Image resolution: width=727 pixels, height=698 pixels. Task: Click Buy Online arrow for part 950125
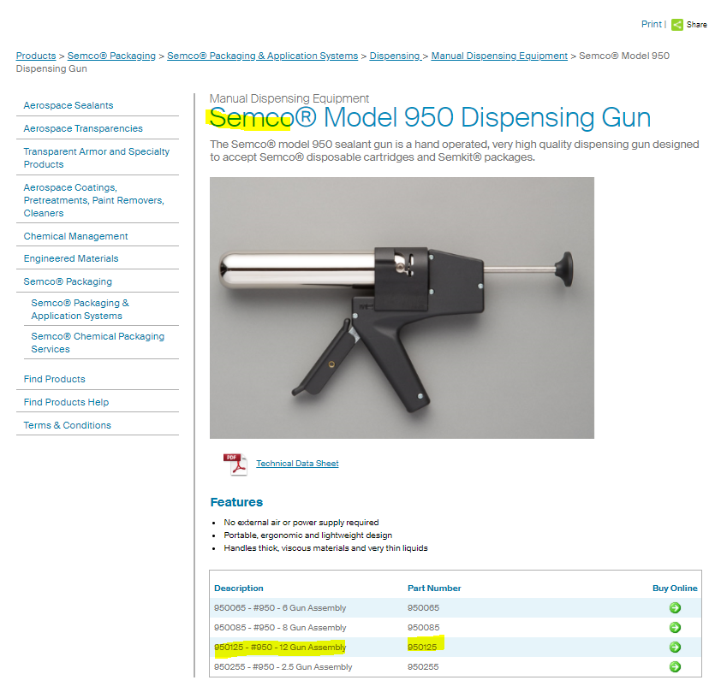point(675,647)
